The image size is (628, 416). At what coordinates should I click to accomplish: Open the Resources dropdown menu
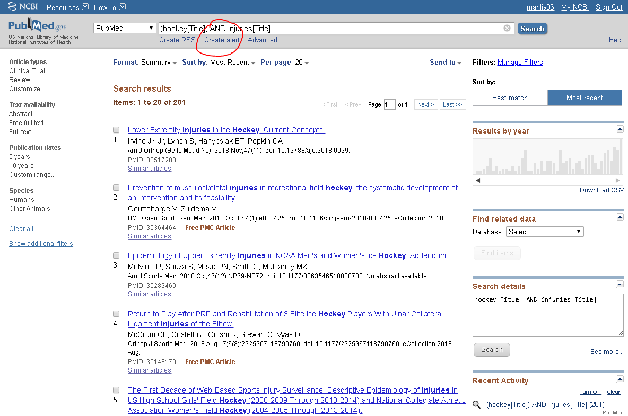point(67,7)
